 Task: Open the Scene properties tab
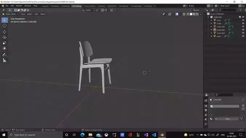coord(206,119)
